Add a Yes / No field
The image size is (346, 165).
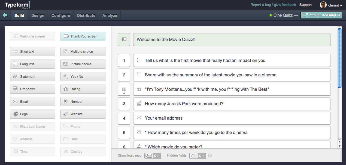pos(83,76)
